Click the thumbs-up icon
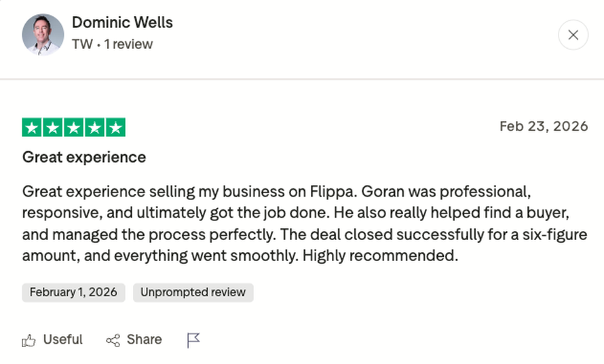The height and width of the screenshot is (364, 604). click(x=29, y=340)
